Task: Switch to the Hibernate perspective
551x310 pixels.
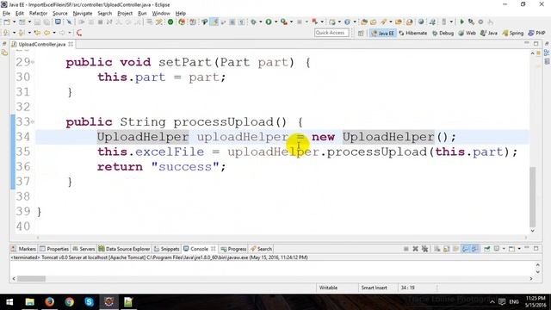Action: click(413, 33)
